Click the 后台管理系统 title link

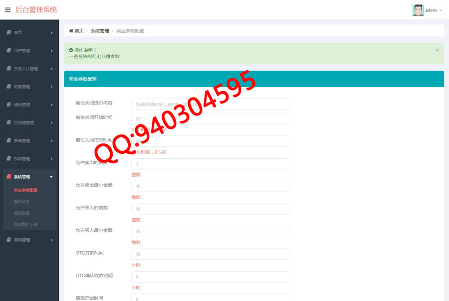coord(36,9)
